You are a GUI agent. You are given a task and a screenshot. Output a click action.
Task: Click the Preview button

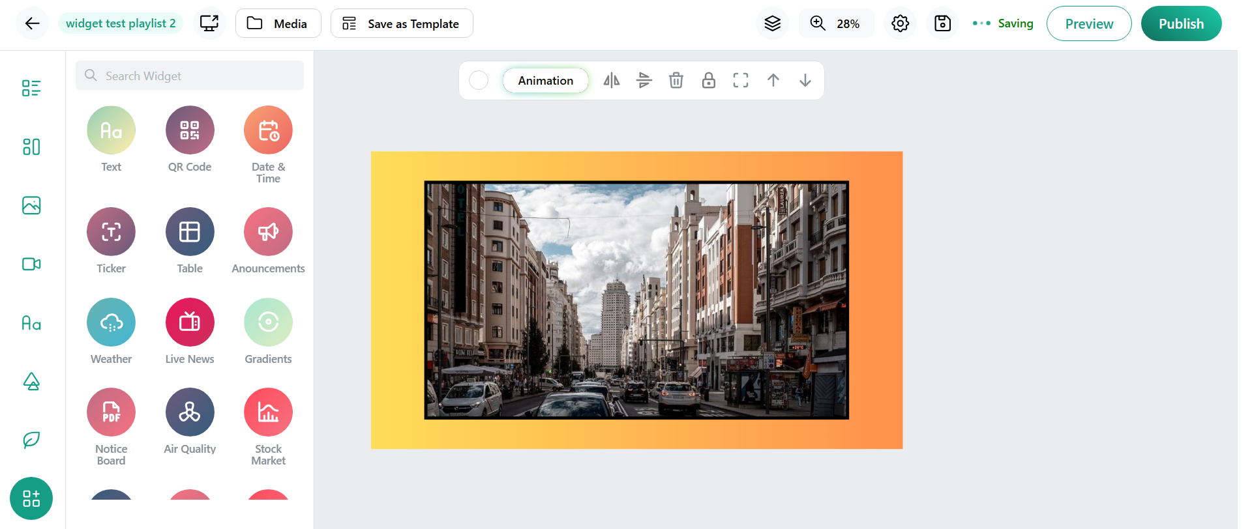pos(1089,23)
